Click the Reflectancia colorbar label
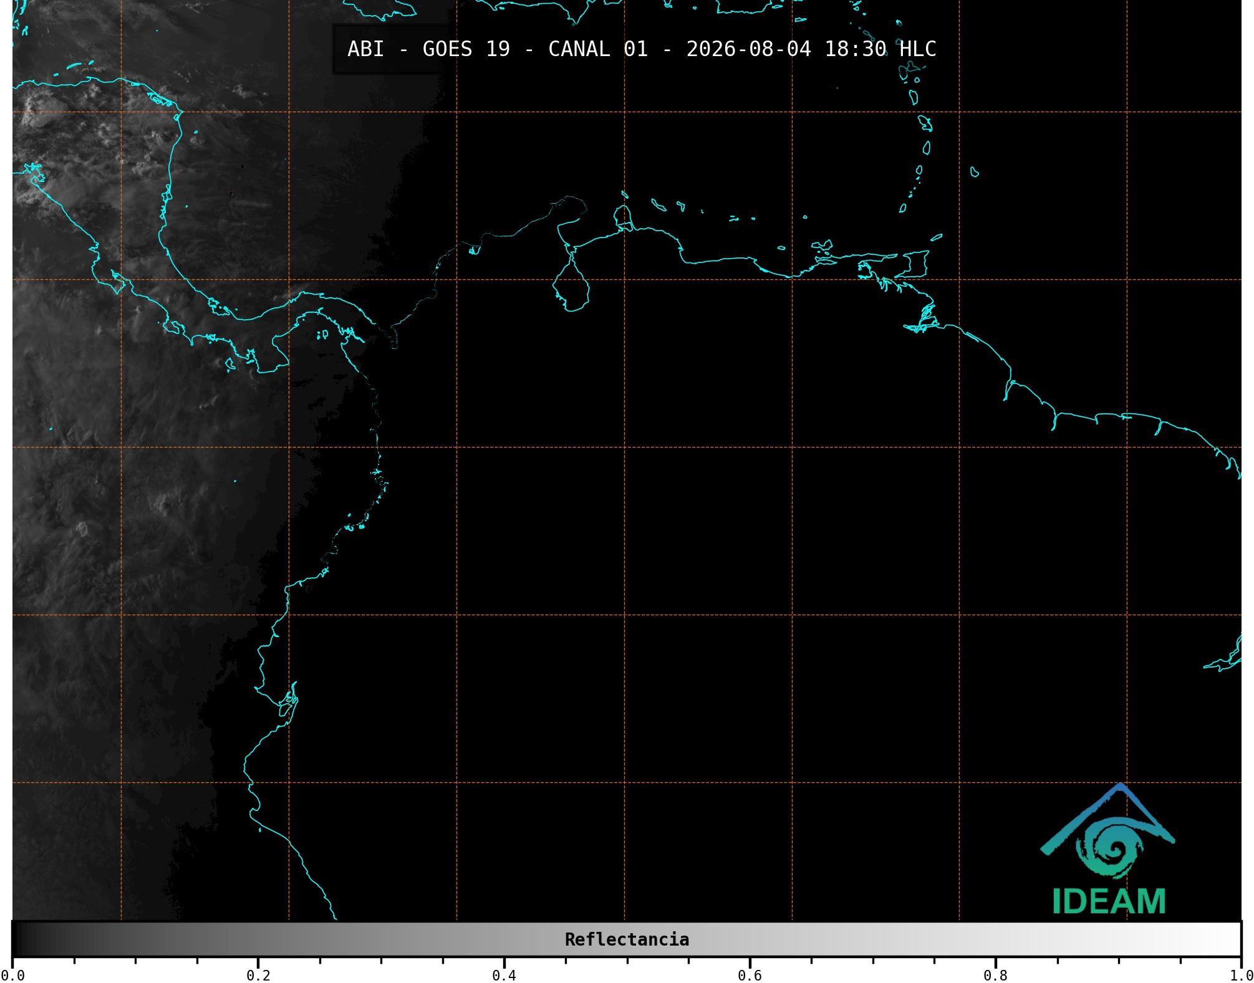The height and width of the screenshot is (983, 1254). [627, 939]
